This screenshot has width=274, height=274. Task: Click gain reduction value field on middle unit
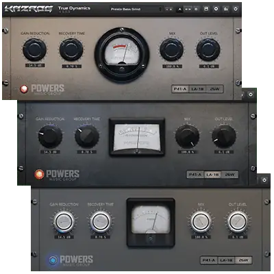(50, 152)
